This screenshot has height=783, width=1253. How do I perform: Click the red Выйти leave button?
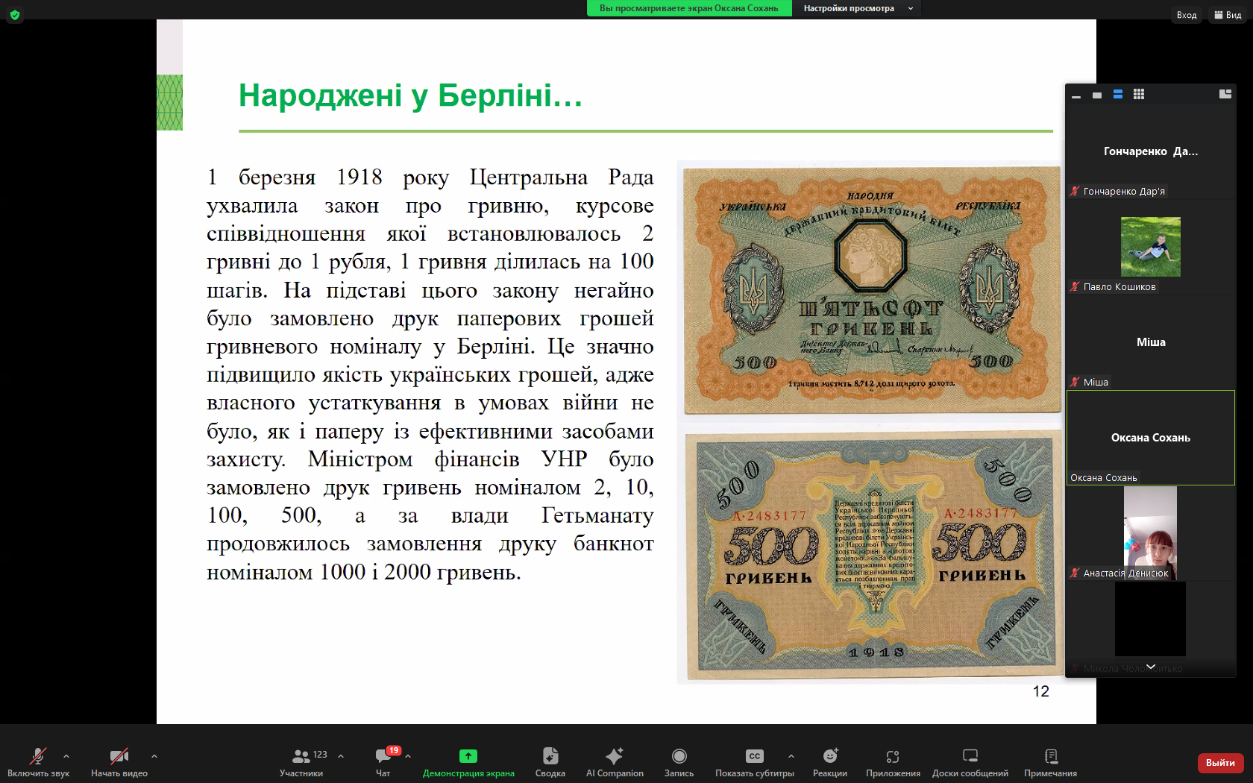pos(1220,763)
